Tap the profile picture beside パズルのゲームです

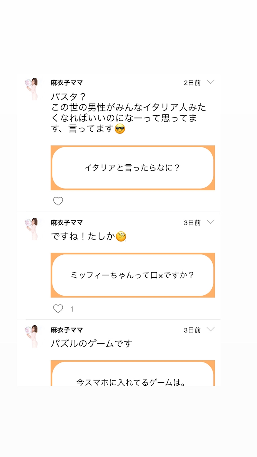tap(31, 336)
